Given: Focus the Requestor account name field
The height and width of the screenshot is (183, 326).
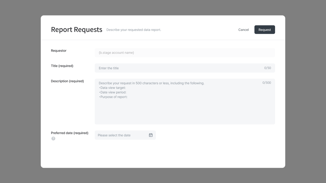Looking at the screenshot, I should [x=185, y=53].
